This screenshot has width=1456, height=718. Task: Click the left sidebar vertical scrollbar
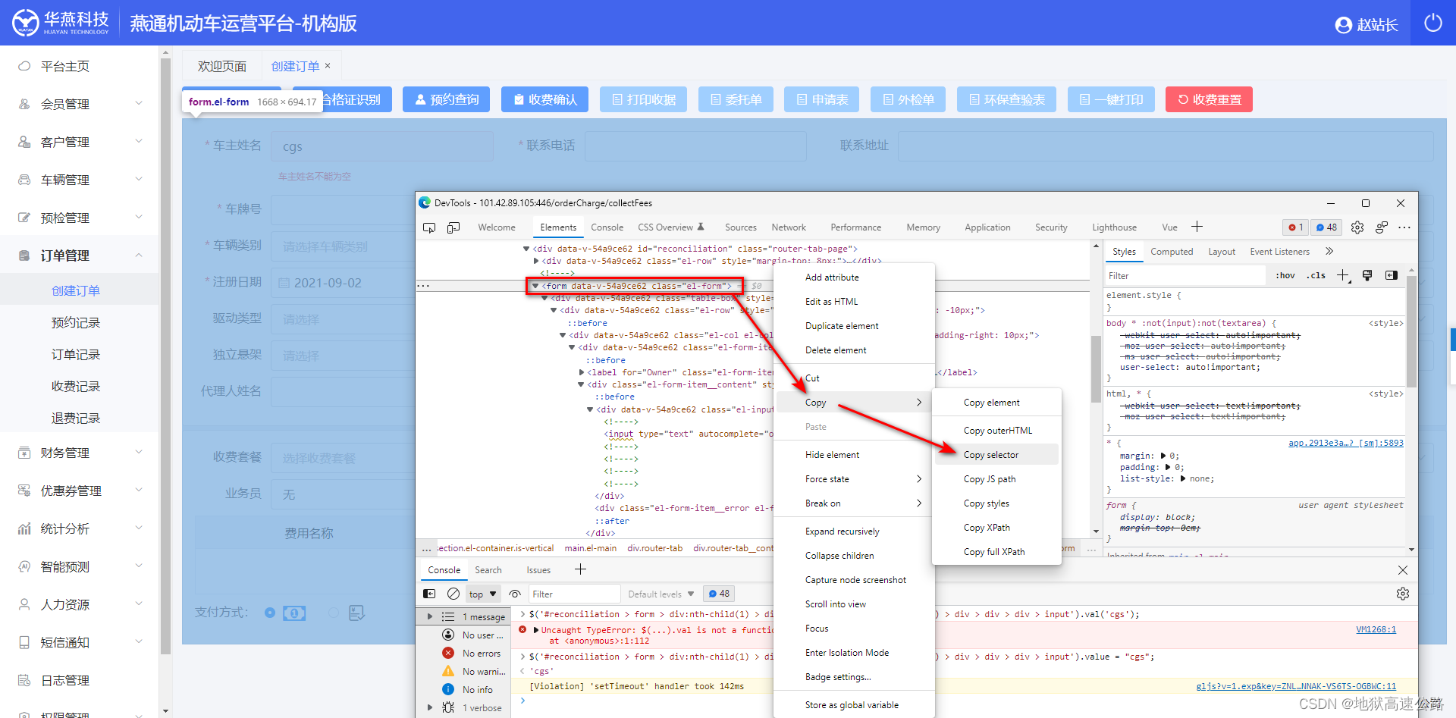(165, 356)
